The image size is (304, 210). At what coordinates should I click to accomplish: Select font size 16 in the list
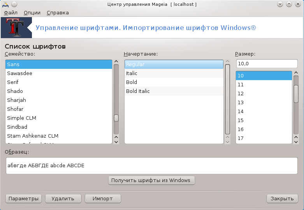coord(264,129)
